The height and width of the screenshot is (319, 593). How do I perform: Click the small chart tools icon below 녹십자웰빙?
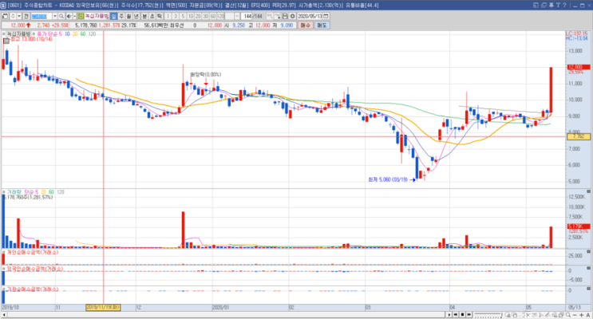pyautogui.click(x=6, y=40)
